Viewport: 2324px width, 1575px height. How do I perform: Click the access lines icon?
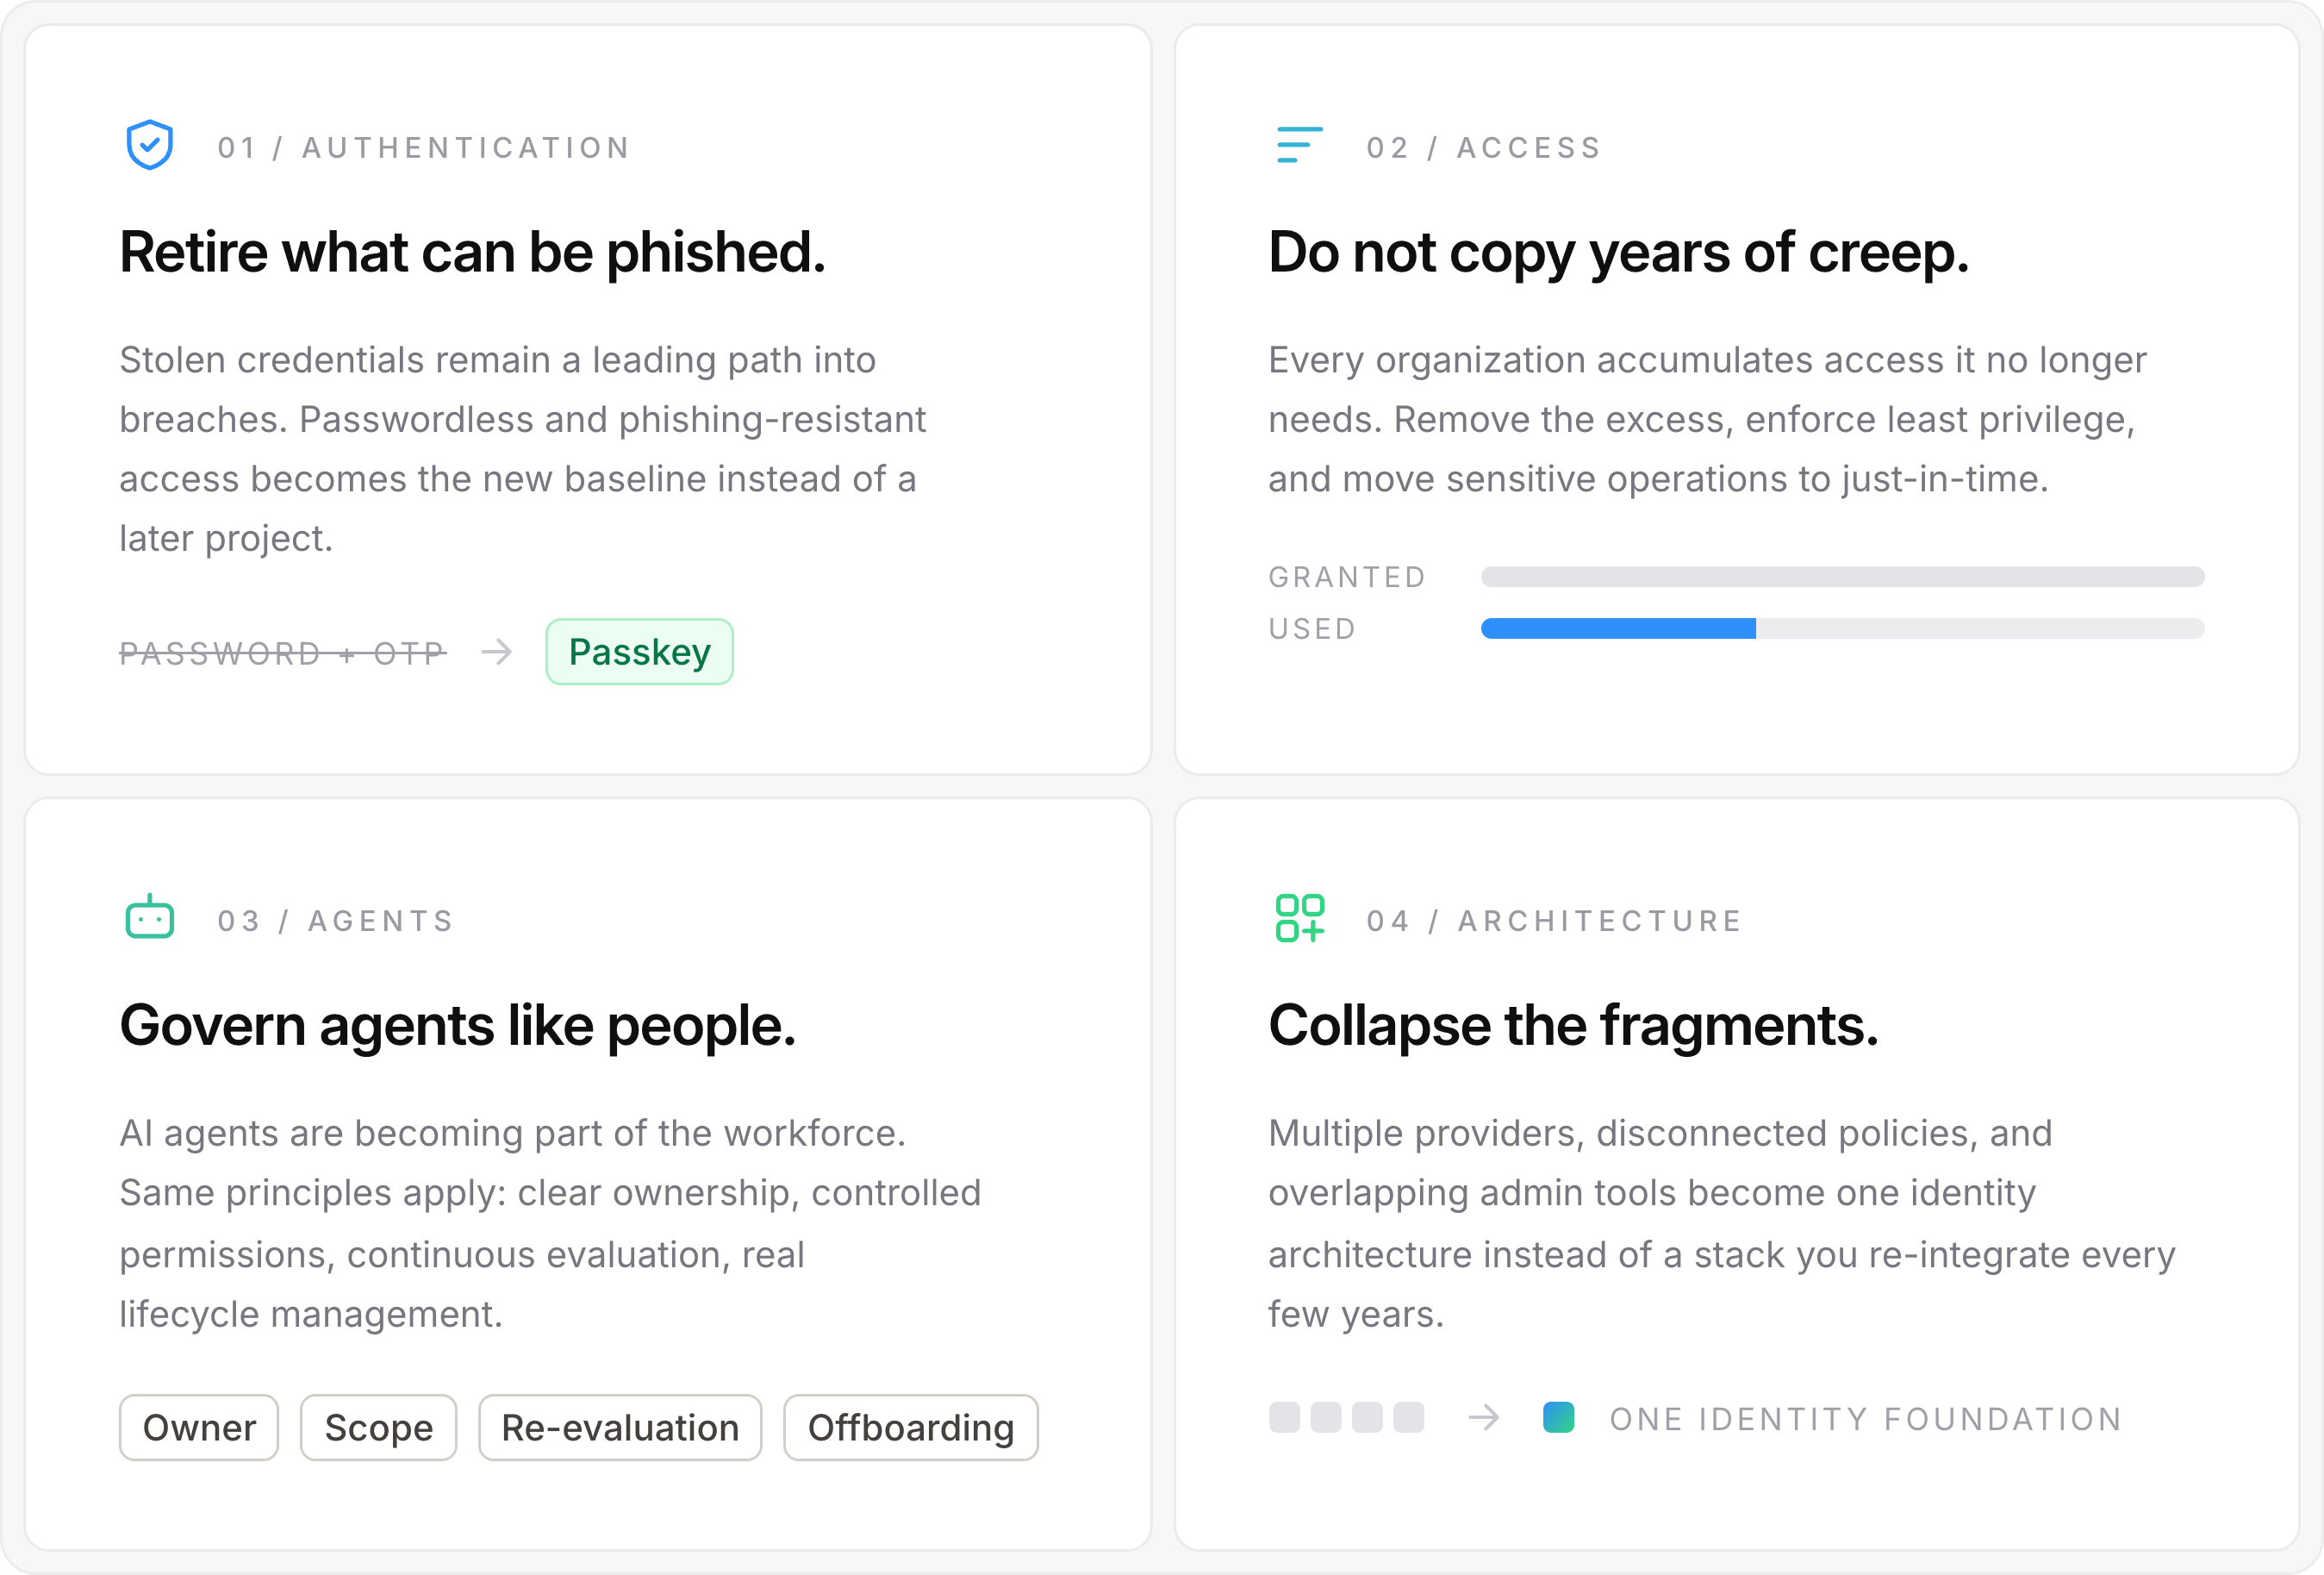pos(1299,145)
